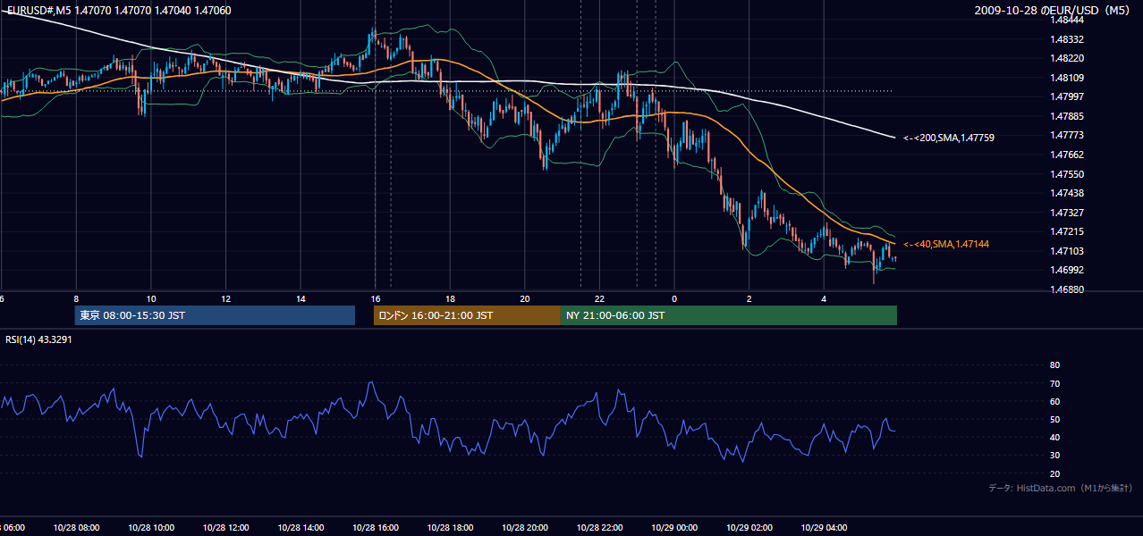Click the 10/28 08:00 date label
The width and height of the screenshot is (1143, 536).
[x=75, y=527]
